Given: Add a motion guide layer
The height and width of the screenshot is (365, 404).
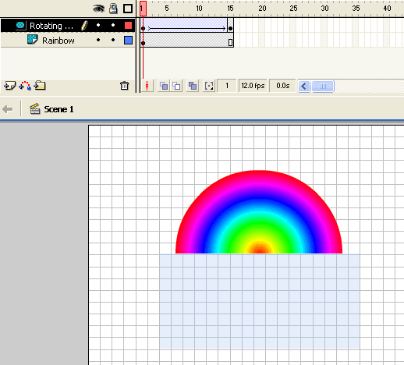Looking at the screenshot, I should (x=25, y=86).
